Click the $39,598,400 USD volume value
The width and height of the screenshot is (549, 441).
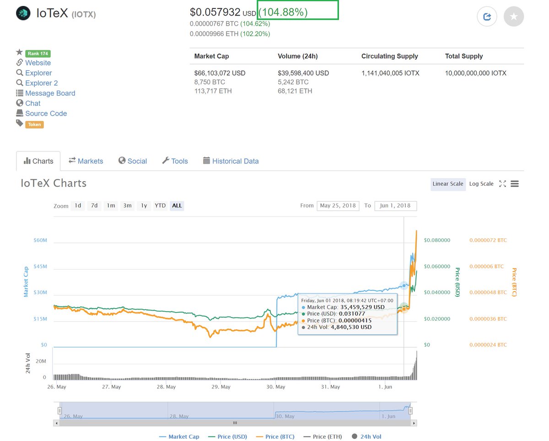(x=303, y=73)
